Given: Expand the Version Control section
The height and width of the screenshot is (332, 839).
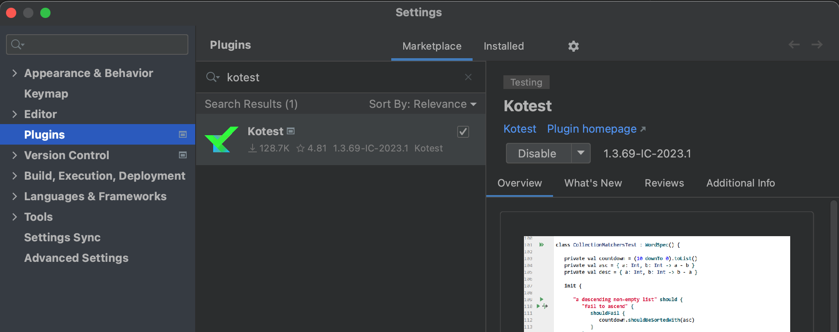Looking at the screenshot, I should pos(15,155).
